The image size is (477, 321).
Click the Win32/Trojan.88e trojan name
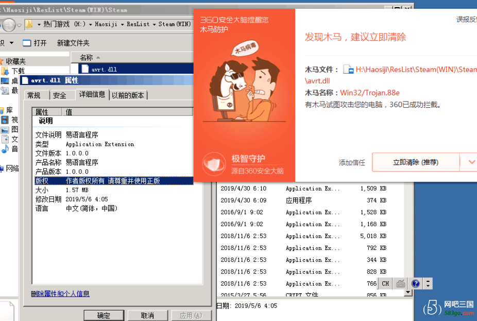[x=370, y=93]
